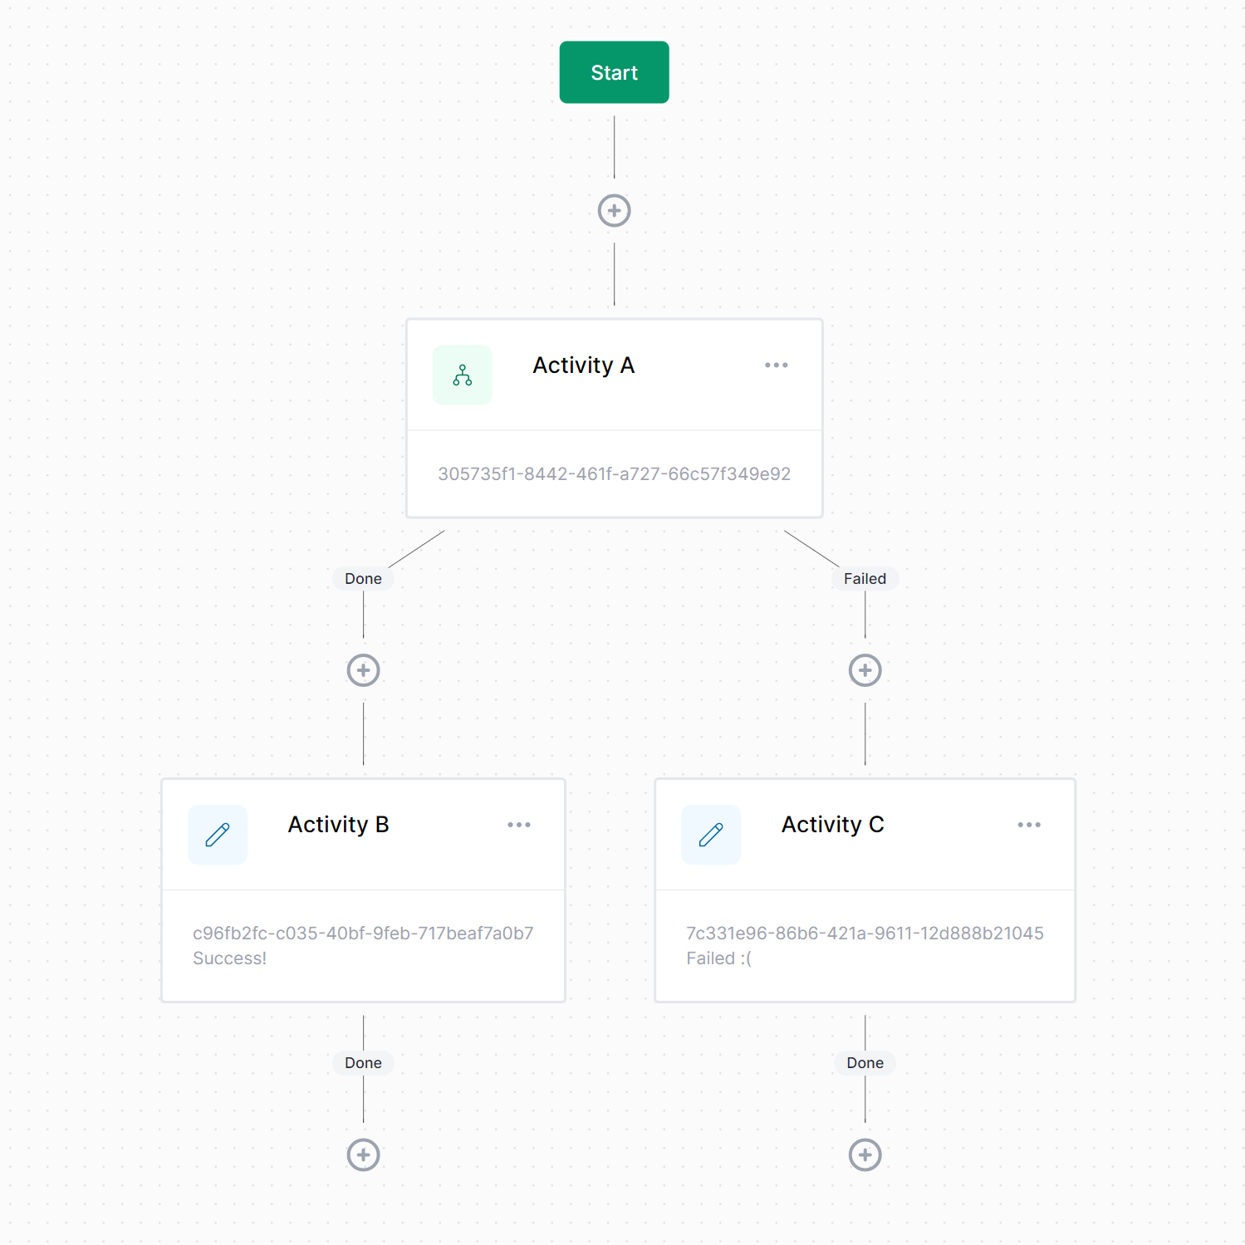The image size is (1245, 1245).
Task: Click the green Start node
Action: (614, 72)
